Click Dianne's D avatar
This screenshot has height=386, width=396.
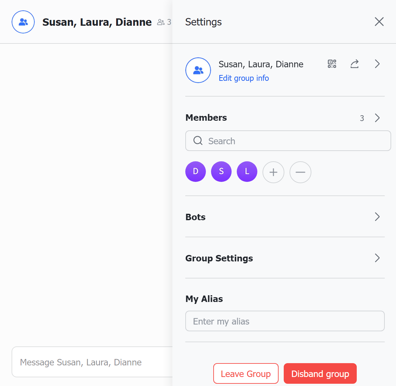coord(196,172)
